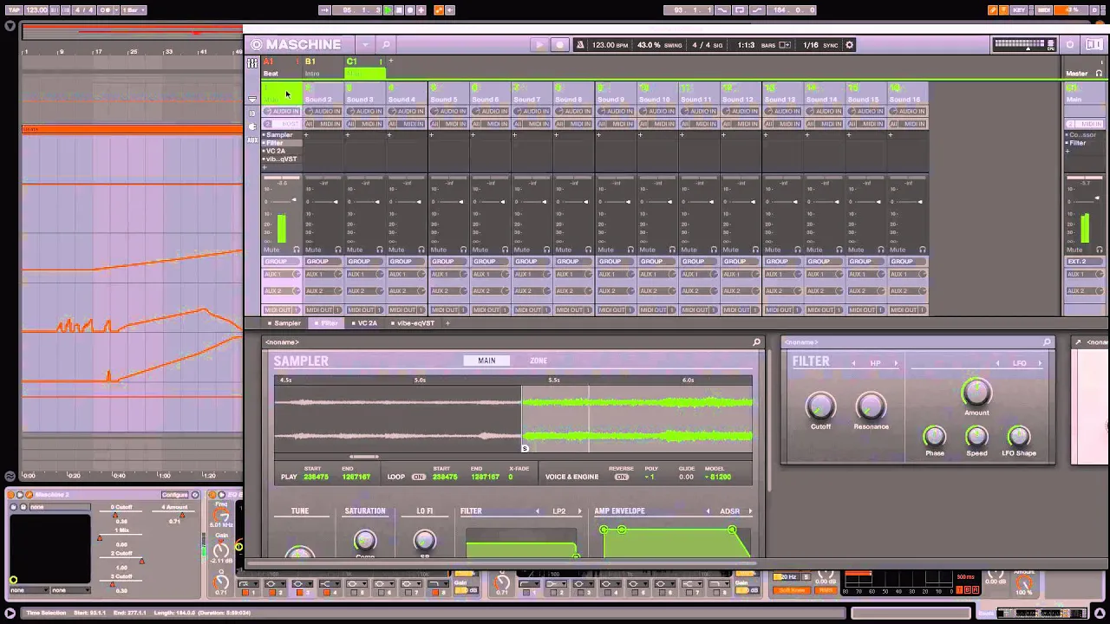The width and height of the screenshot is (1110, 624).
Task: Open the Maschine header dropdown arrow
Action: (365, 45)
